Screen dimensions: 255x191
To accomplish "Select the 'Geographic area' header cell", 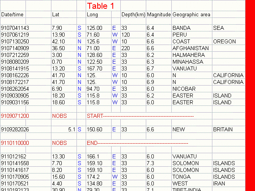I will pos(191,15).
